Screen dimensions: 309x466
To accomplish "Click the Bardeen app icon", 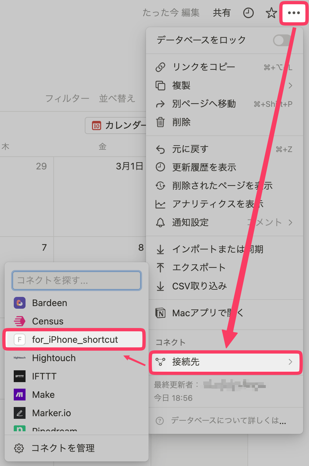I will 20,303.
